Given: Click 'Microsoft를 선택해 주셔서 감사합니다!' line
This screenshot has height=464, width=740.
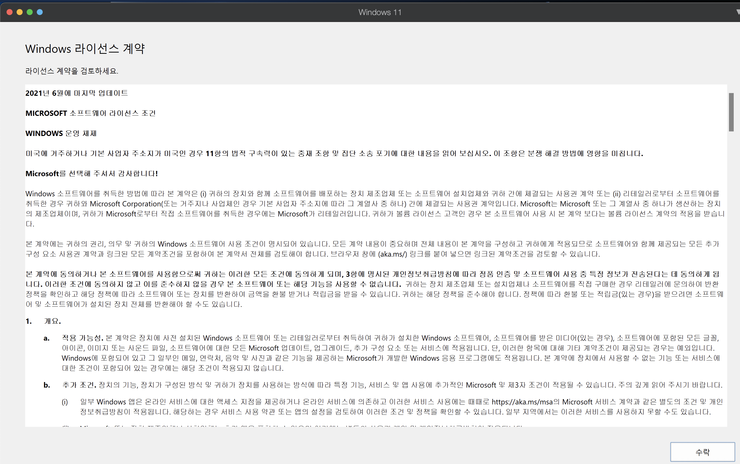Looking at the screenshot, I should tap(92, 174).
